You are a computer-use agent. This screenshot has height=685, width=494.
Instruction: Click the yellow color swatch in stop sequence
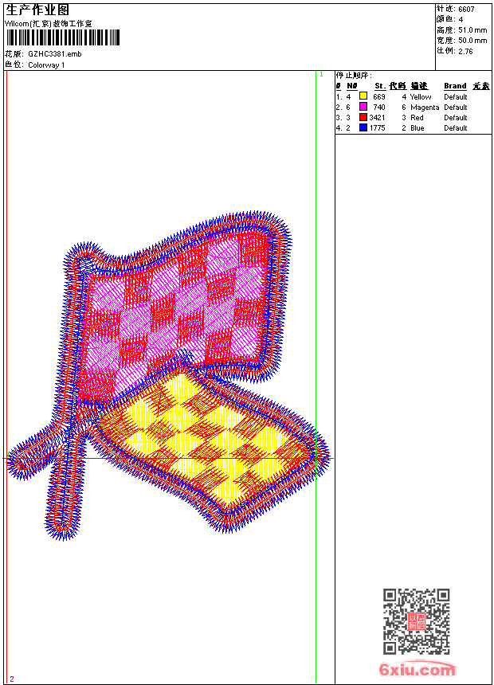[x=363, y=96]
